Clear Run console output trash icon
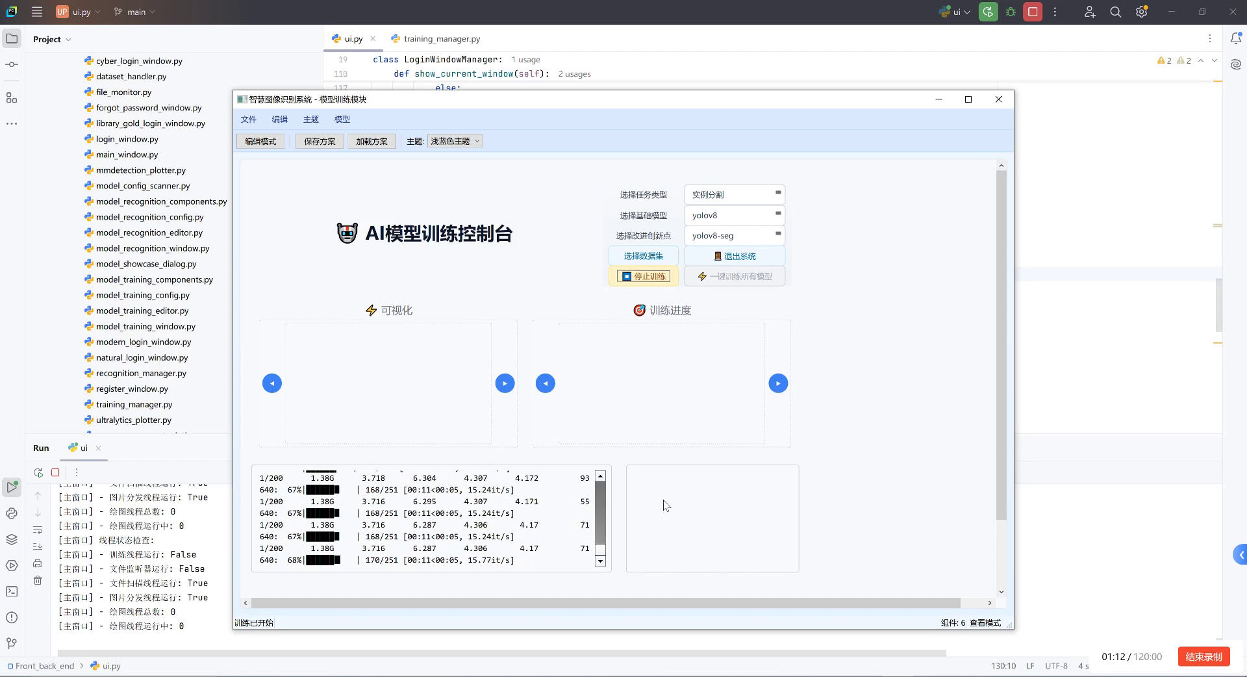Image resolution: width=1247 pixels, height=677 pixels. point(38,580)
